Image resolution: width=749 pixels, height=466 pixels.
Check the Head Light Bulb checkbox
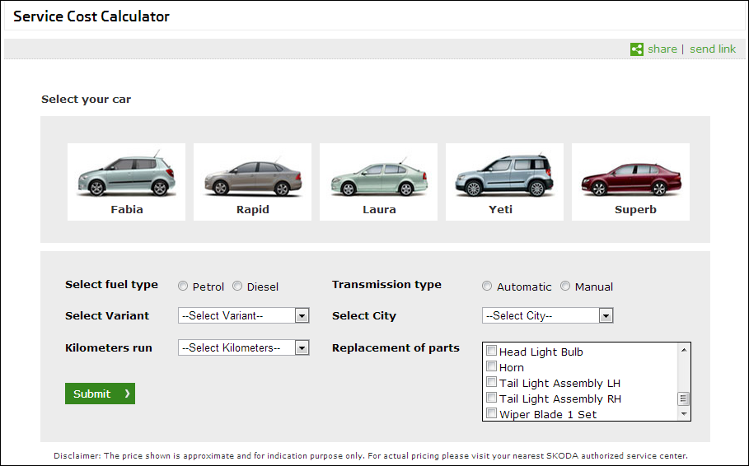tap(492, 351)
